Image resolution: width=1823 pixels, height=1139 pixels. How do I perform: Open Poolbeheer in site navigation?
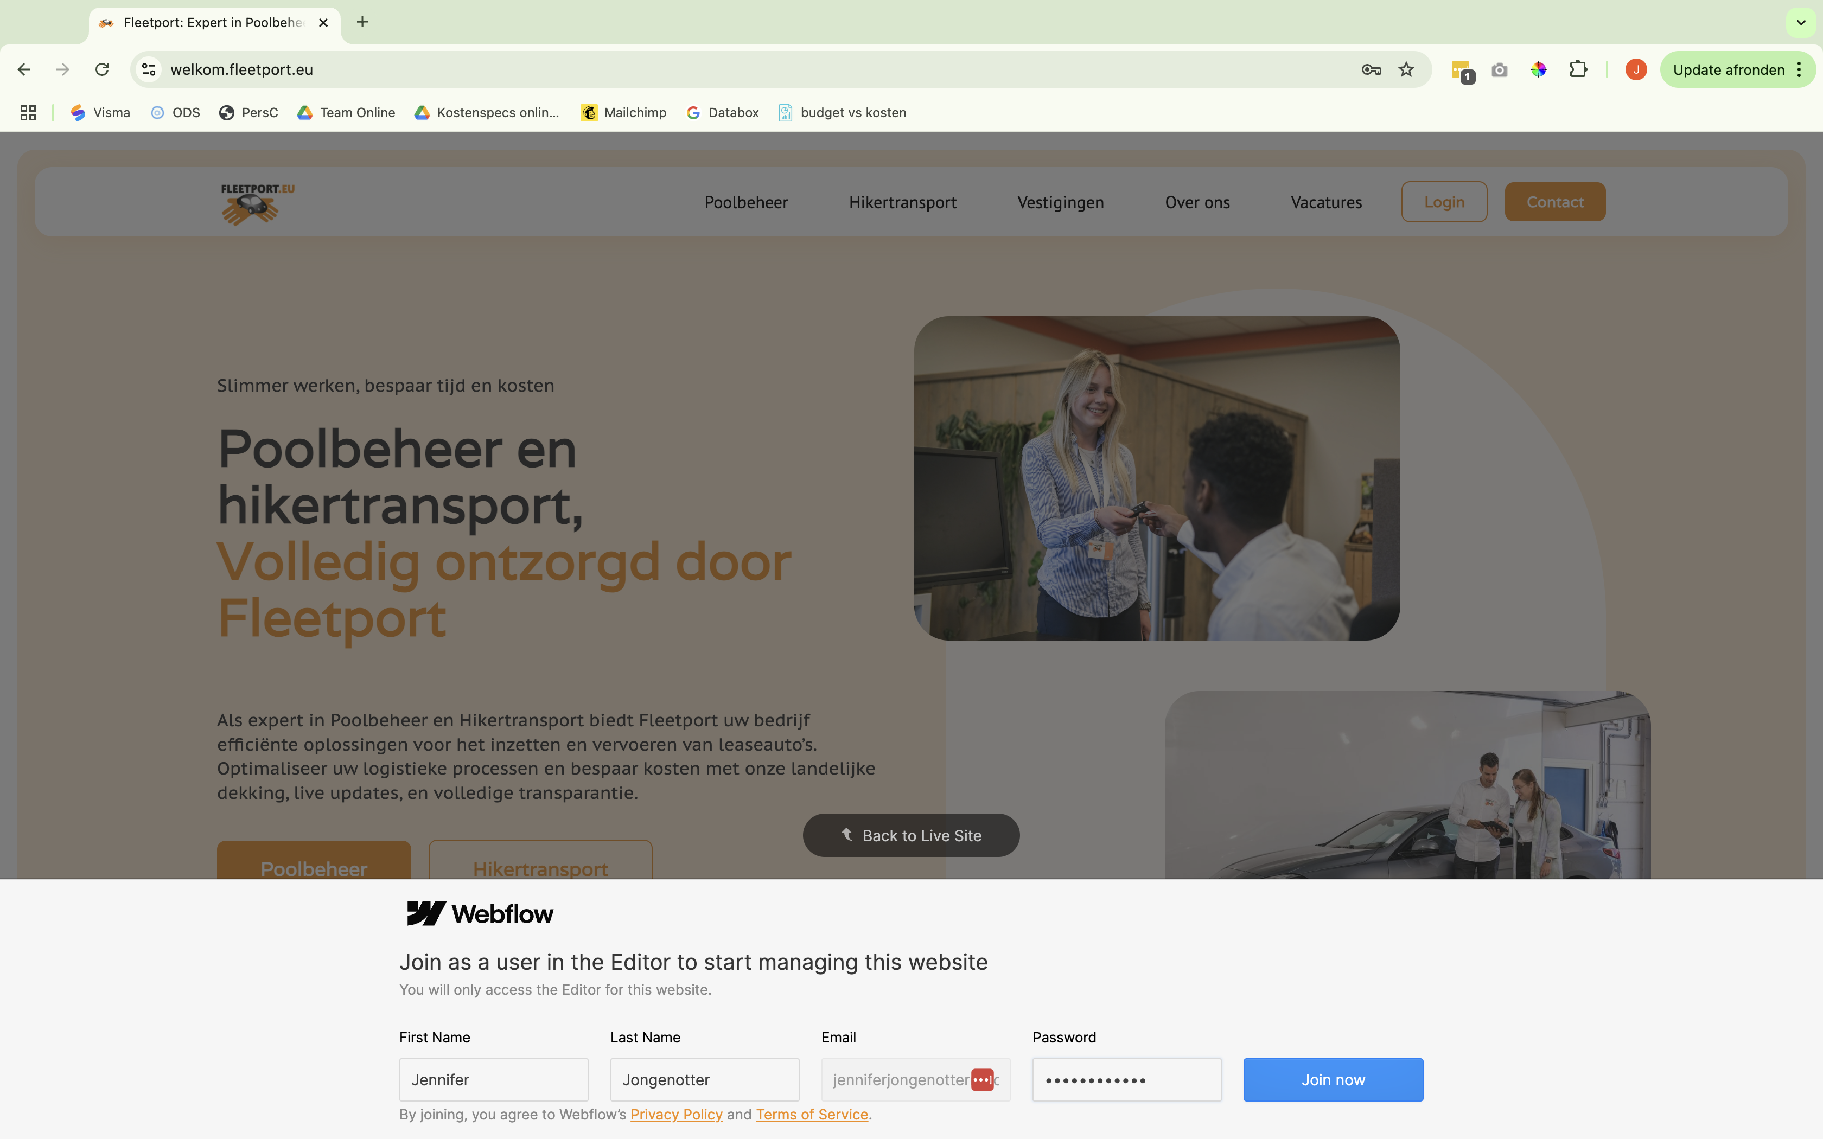point(746,202)
